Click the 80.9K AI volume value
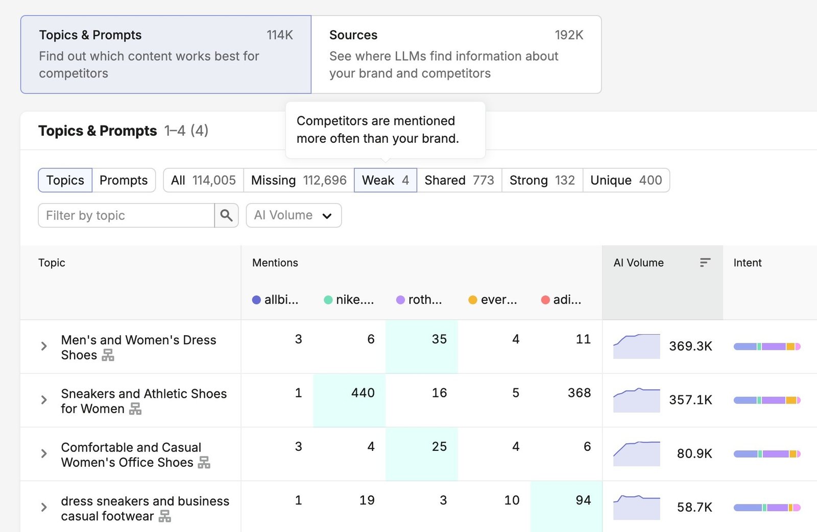Viewport: 817px width, 532px height. [694, 453]
